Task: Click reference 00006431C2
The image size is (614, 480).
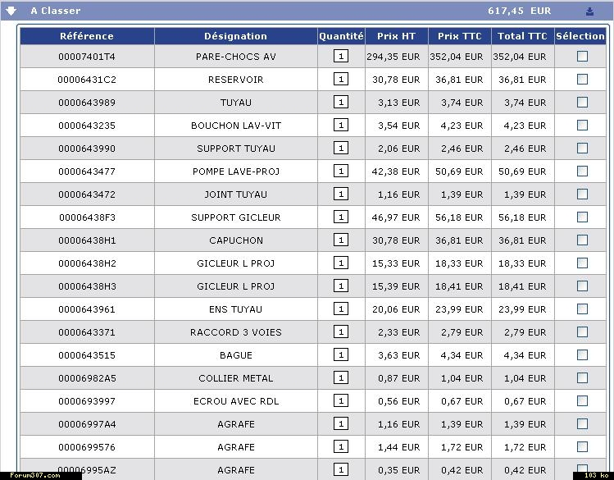Action: click(x=87, y=80)
